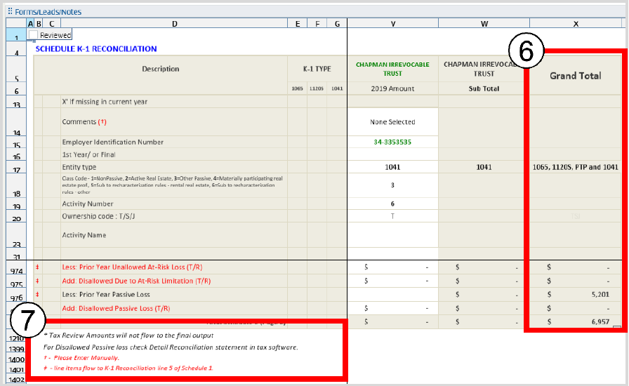Click the Employer Identification Number 34-3353535
This screenshot has height=386, width=629.
[x=392, y=142]
